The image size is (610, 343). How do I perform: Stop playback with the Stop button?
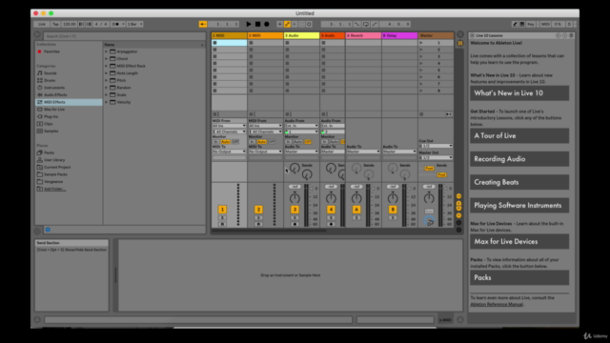pos(257,24)
